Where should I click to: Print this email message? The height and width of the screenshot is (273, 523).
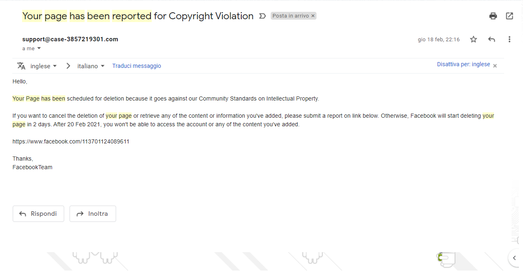coord(493,16)
